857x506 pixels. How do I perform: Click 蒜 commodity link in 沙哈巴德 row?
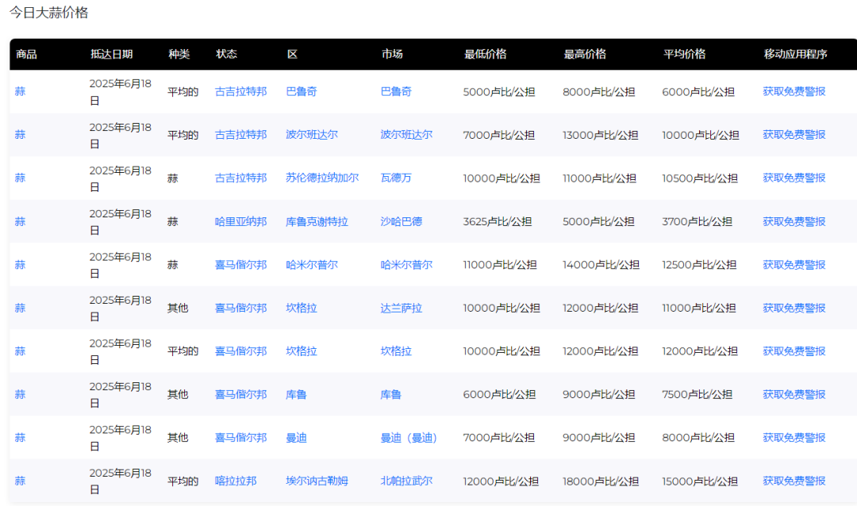[x=20, y=222]
